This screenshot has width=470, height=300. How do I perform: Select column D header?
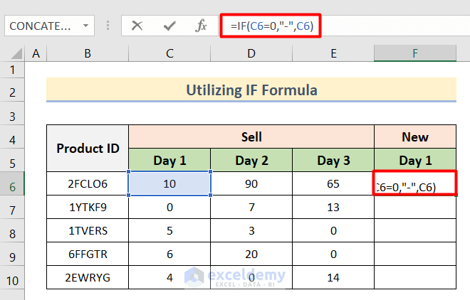pos(251,53)
